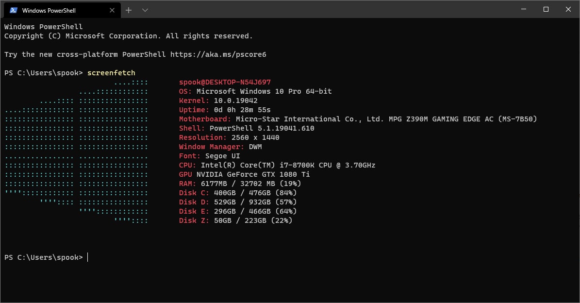Click the typed 'screenfetch' command text

pos(111,73)
